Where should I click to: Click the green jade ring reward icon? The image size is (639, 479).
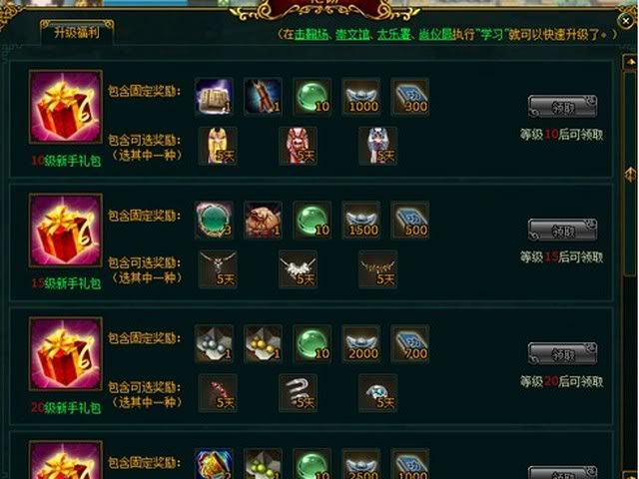click(x=214, y=220)
